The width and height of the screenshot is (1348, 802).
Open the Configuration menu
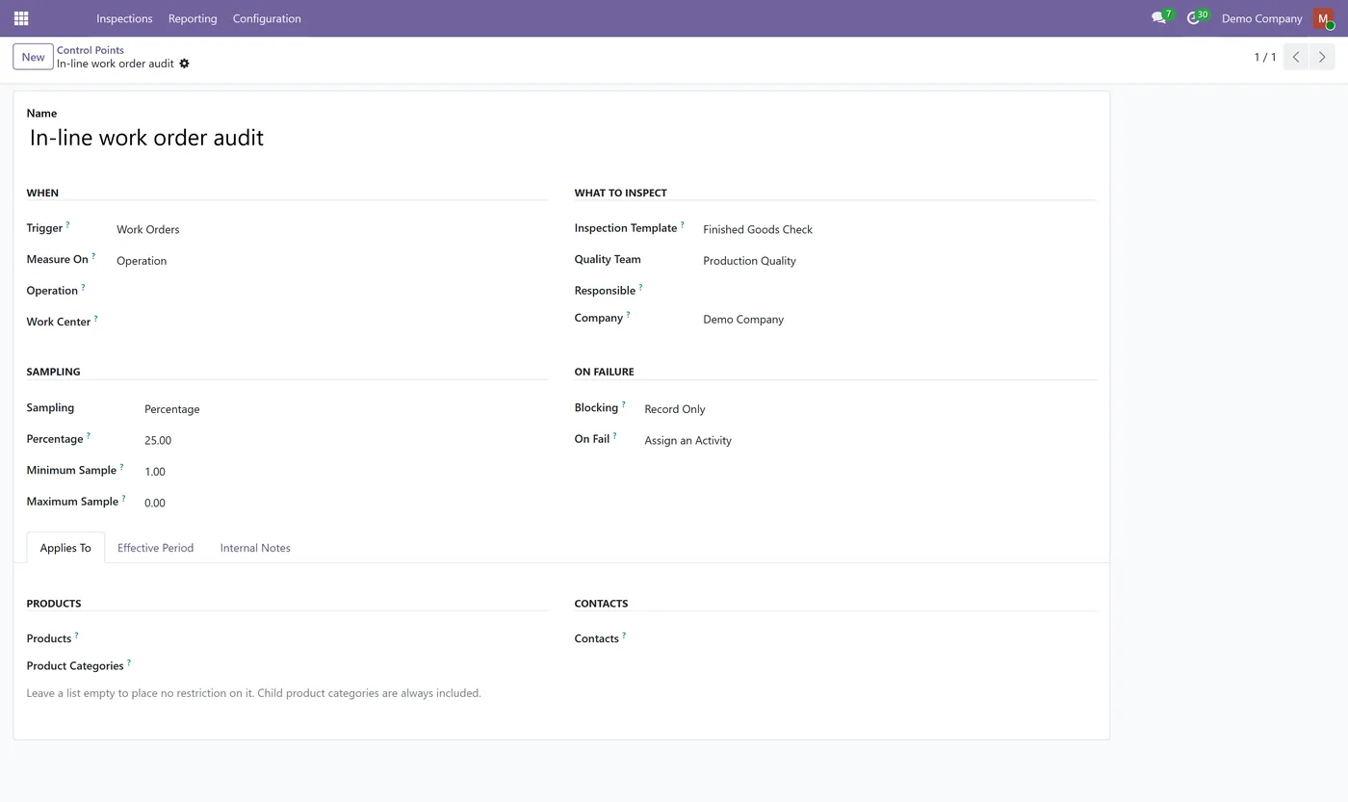pos(267,18)
